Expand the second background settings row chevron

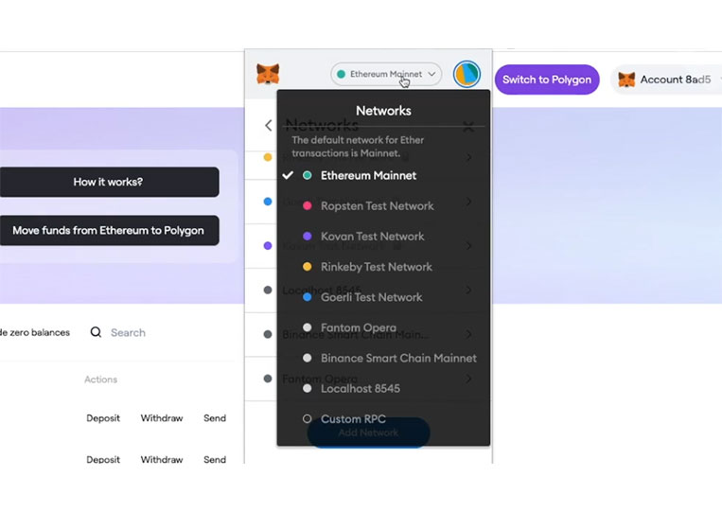pyautogui.click(x=468, y=202)
